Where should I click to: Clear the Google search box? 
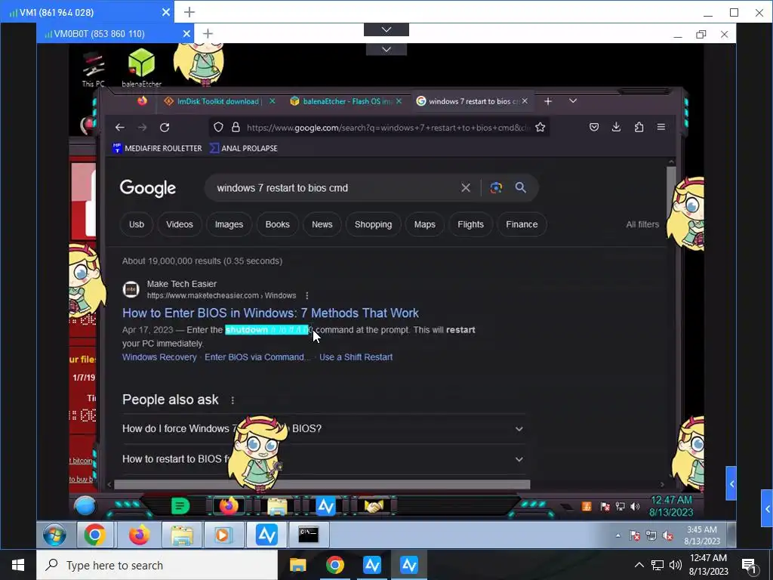point(465,188)
